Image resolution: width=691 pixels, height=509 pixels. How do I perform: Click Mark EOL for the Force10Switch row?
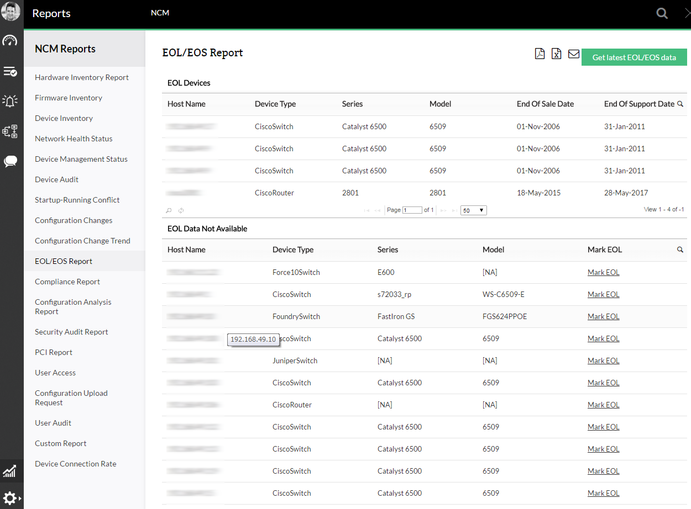click(x=603, y=272)
